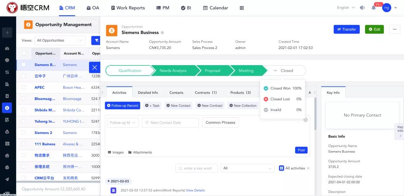This screenshot has height=196, width=404.
Task: Open the dashboard gauge icon in sidebar
Action: (7, 48)
